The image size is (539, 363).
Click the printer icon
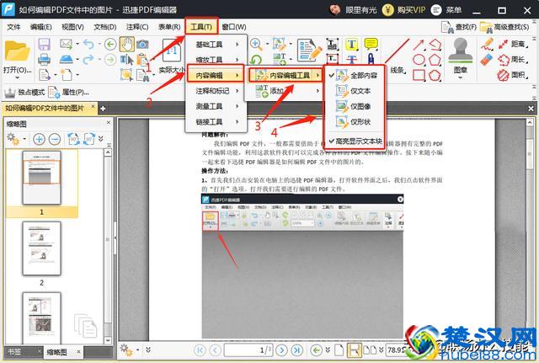tap(44, 60)
